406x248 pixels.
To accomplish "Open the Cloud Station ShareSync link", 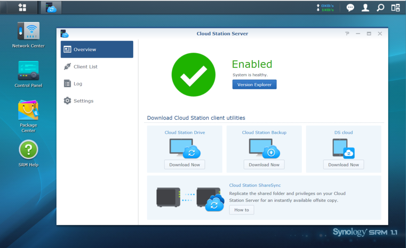I will [x=255, y=185].
